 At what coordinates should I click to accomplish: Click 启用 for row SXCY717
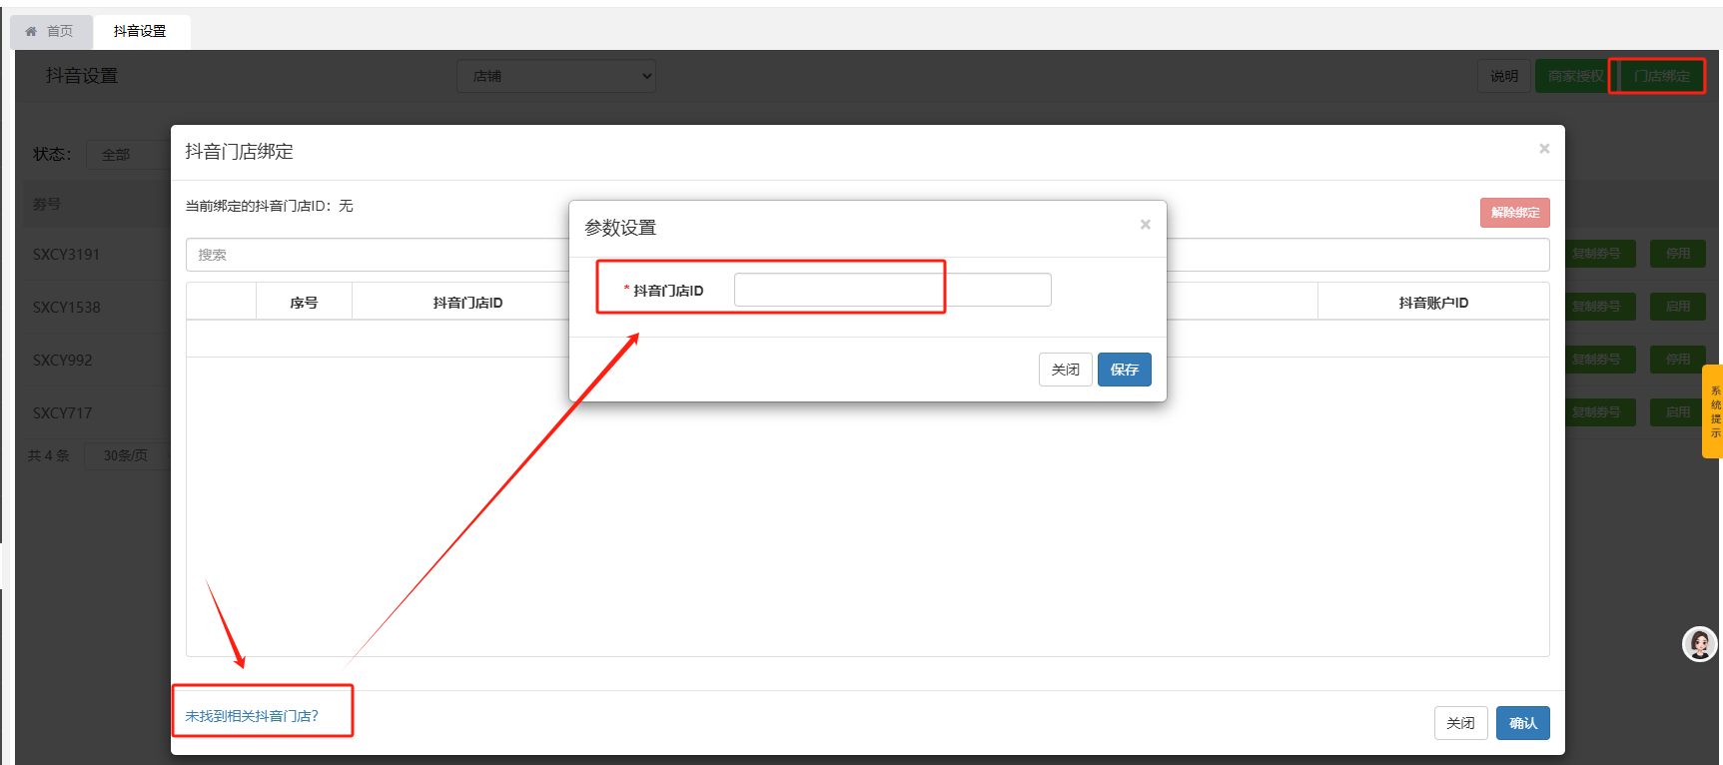click(x=1678, y=412)
